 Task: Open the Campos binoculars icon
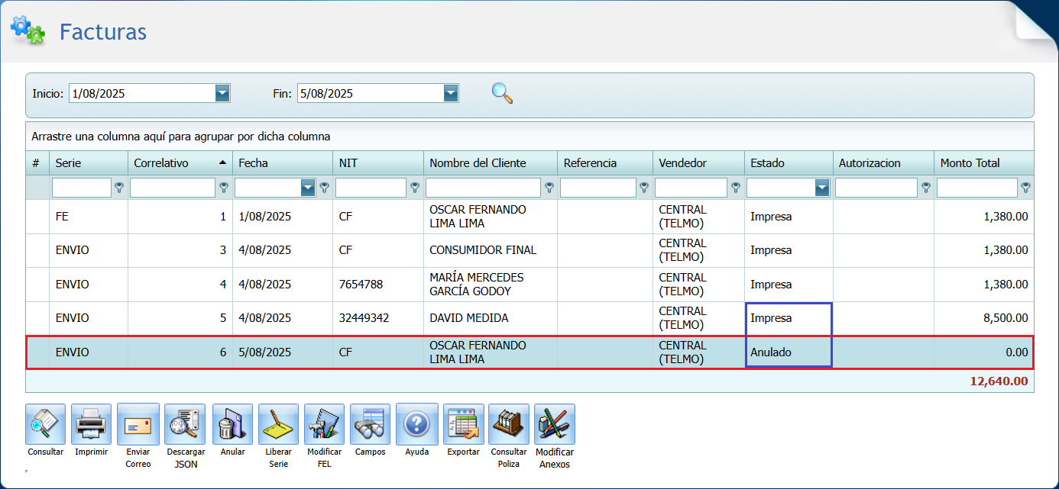click(370, 424)
